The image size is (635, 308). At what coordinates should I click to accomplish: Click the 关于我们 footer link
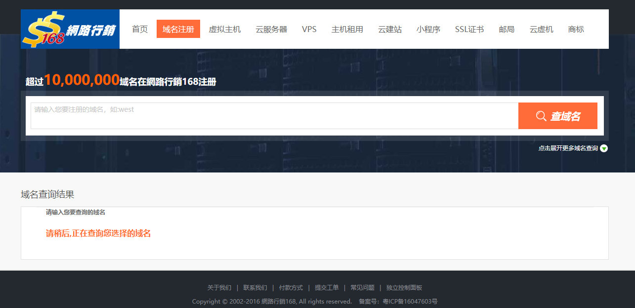coord(219,288)
